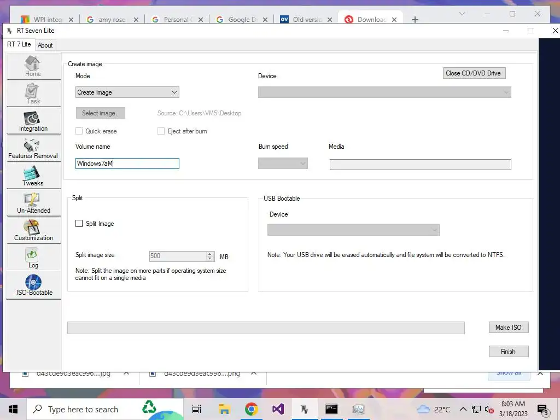Close the Old version Chrome tab

pos(330,20)
